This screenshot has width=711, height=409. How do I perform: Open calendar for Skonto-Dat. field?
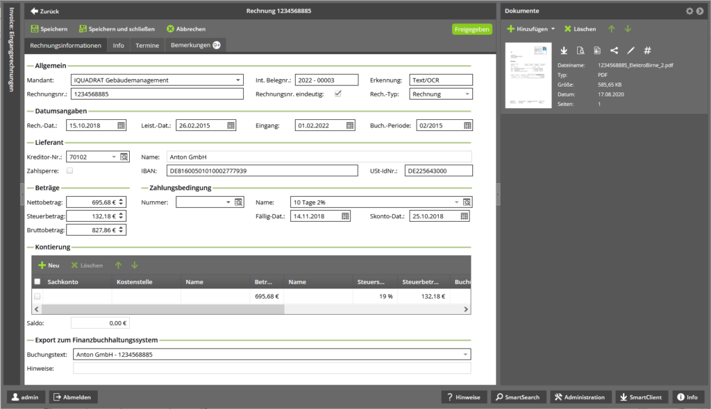465,216
